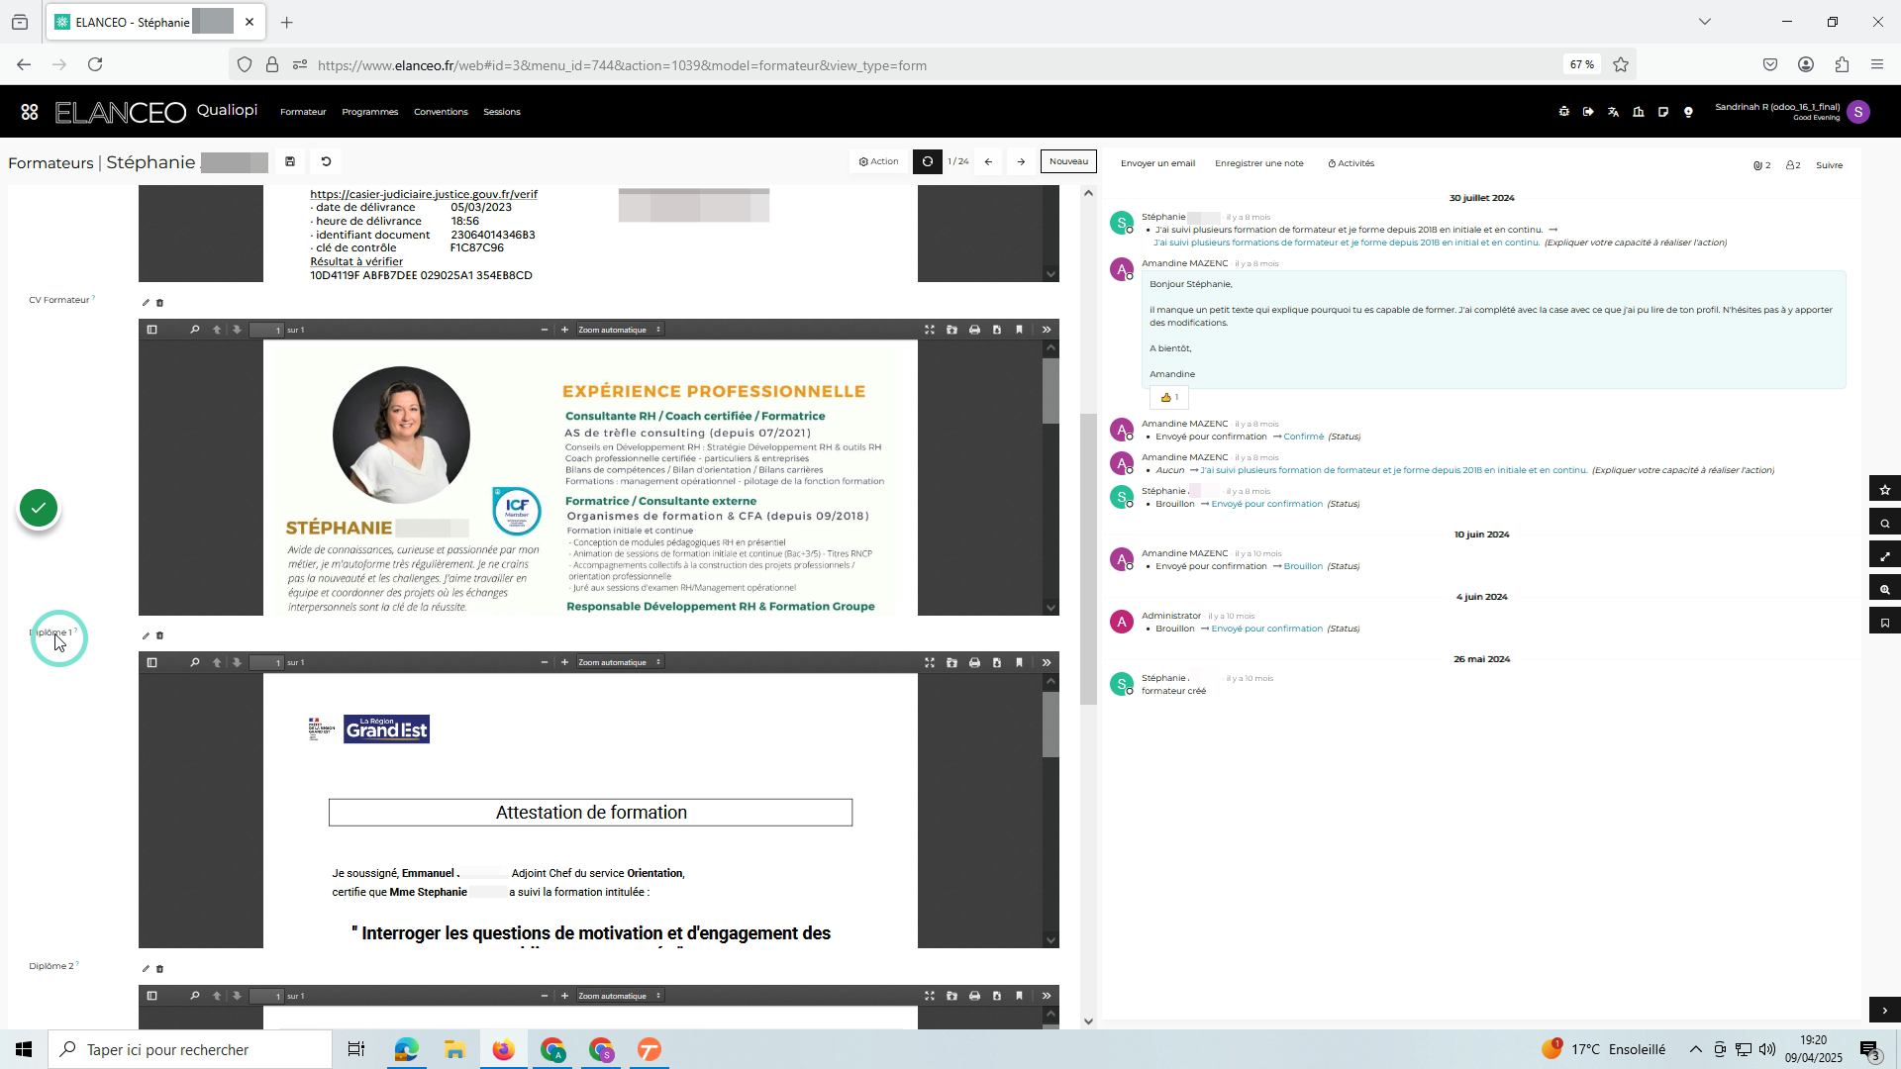
Task: Go to next formateur record
Action: 1021,162
